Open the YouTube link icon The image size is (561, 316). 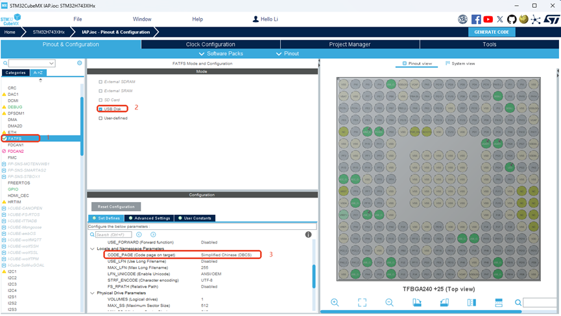coord(488,19)
